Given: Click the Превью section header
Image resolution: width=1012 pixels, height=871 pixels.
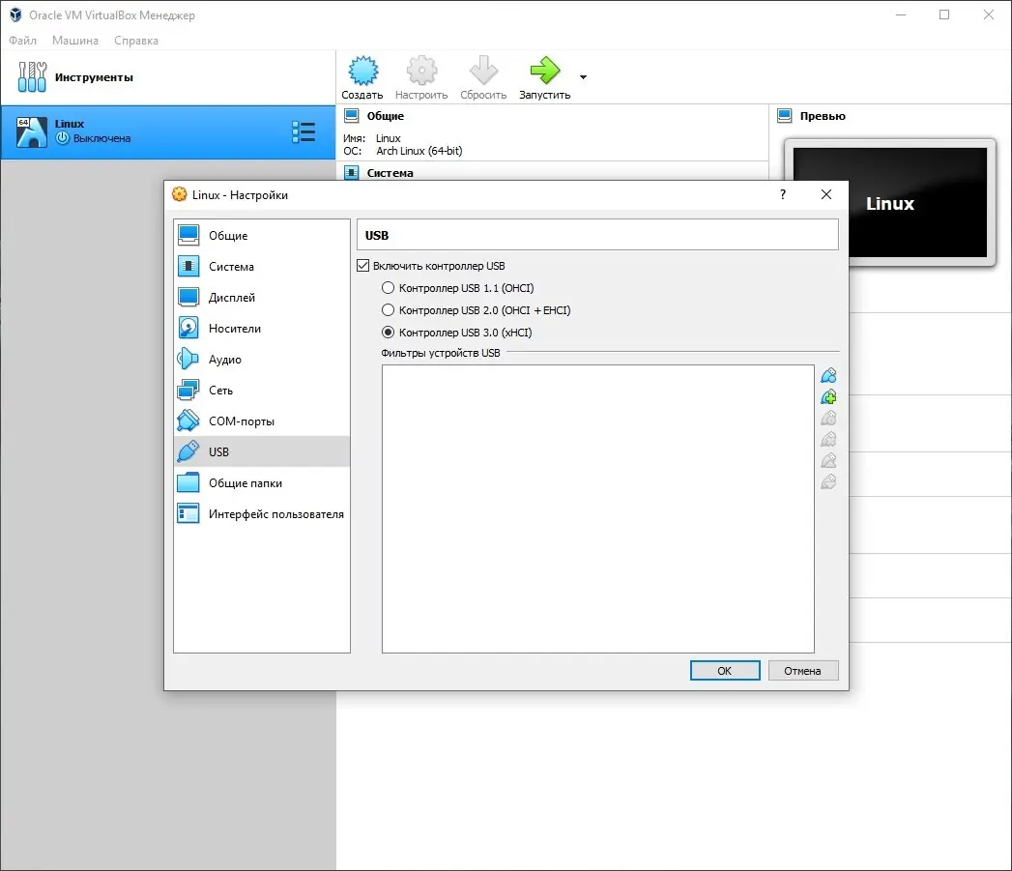Looking at the screenshot, I should (823, 116).
